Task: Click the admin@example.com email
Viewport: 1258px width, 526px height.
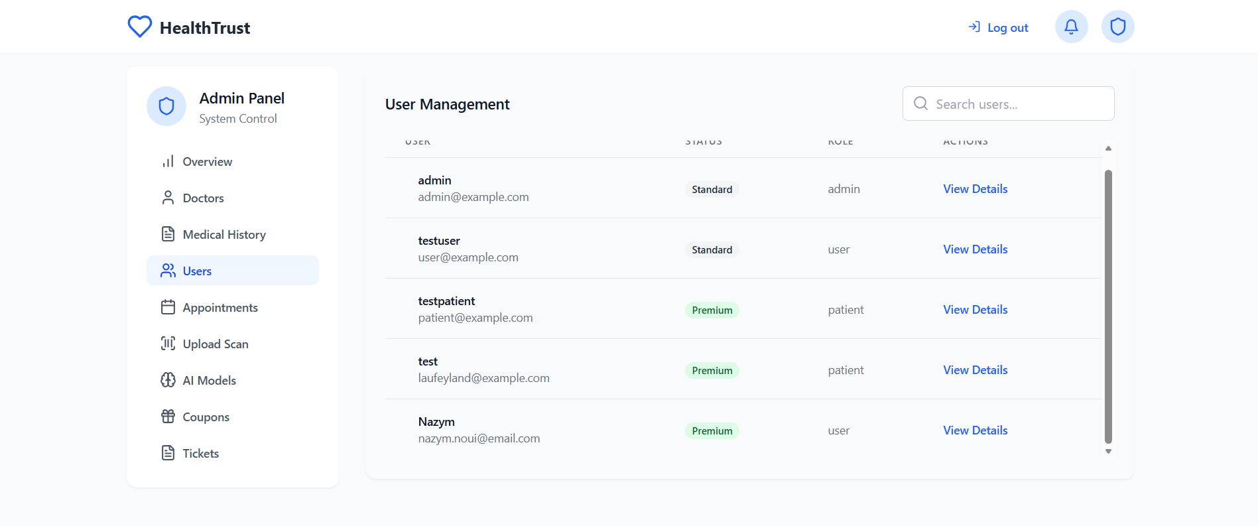Action: click(x=473, y=197)
